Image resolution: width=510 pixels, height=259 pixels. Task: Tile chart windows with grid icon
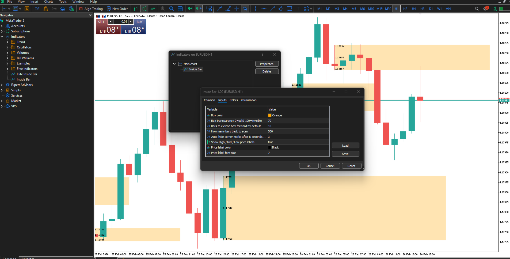(x=180, y=9)
